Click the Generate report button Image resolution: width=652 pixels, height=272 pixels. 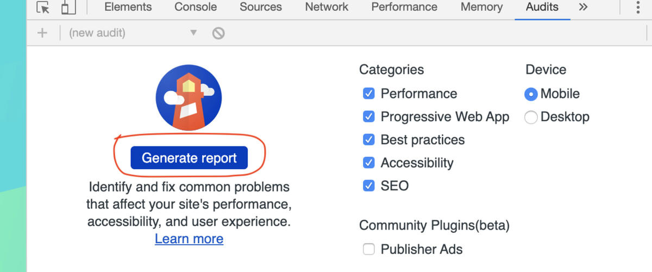(x=189, y=158)
